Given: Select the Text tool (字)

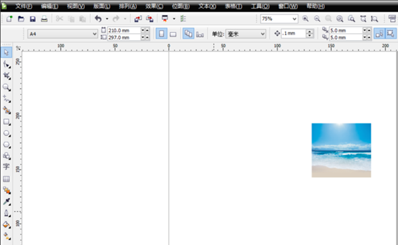Looking at the screenshot, I should click(6, 167).
